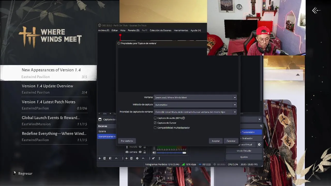Image resolution: width=331 pixels, height=186 pixels.
Task: Zoom out preview with minus button
Action: 99,114
